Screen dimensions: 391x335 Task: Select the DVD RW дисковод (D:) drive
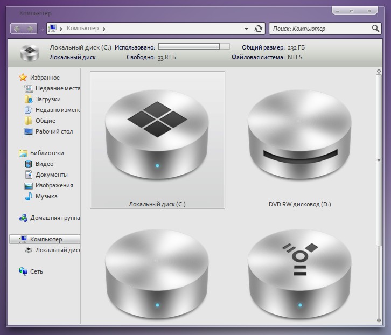pos(299,135)
